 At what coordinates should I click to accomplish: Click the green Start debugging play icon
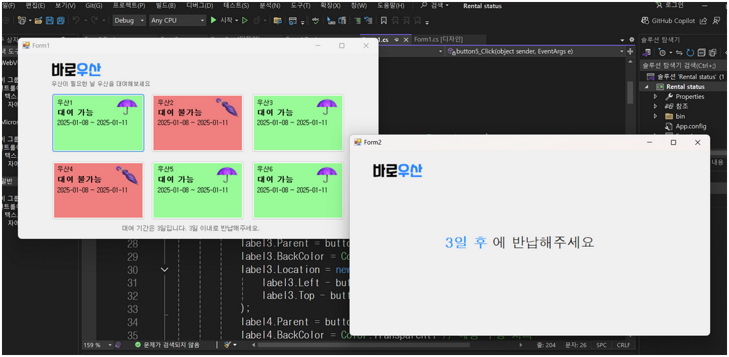[x=213, y=20]
